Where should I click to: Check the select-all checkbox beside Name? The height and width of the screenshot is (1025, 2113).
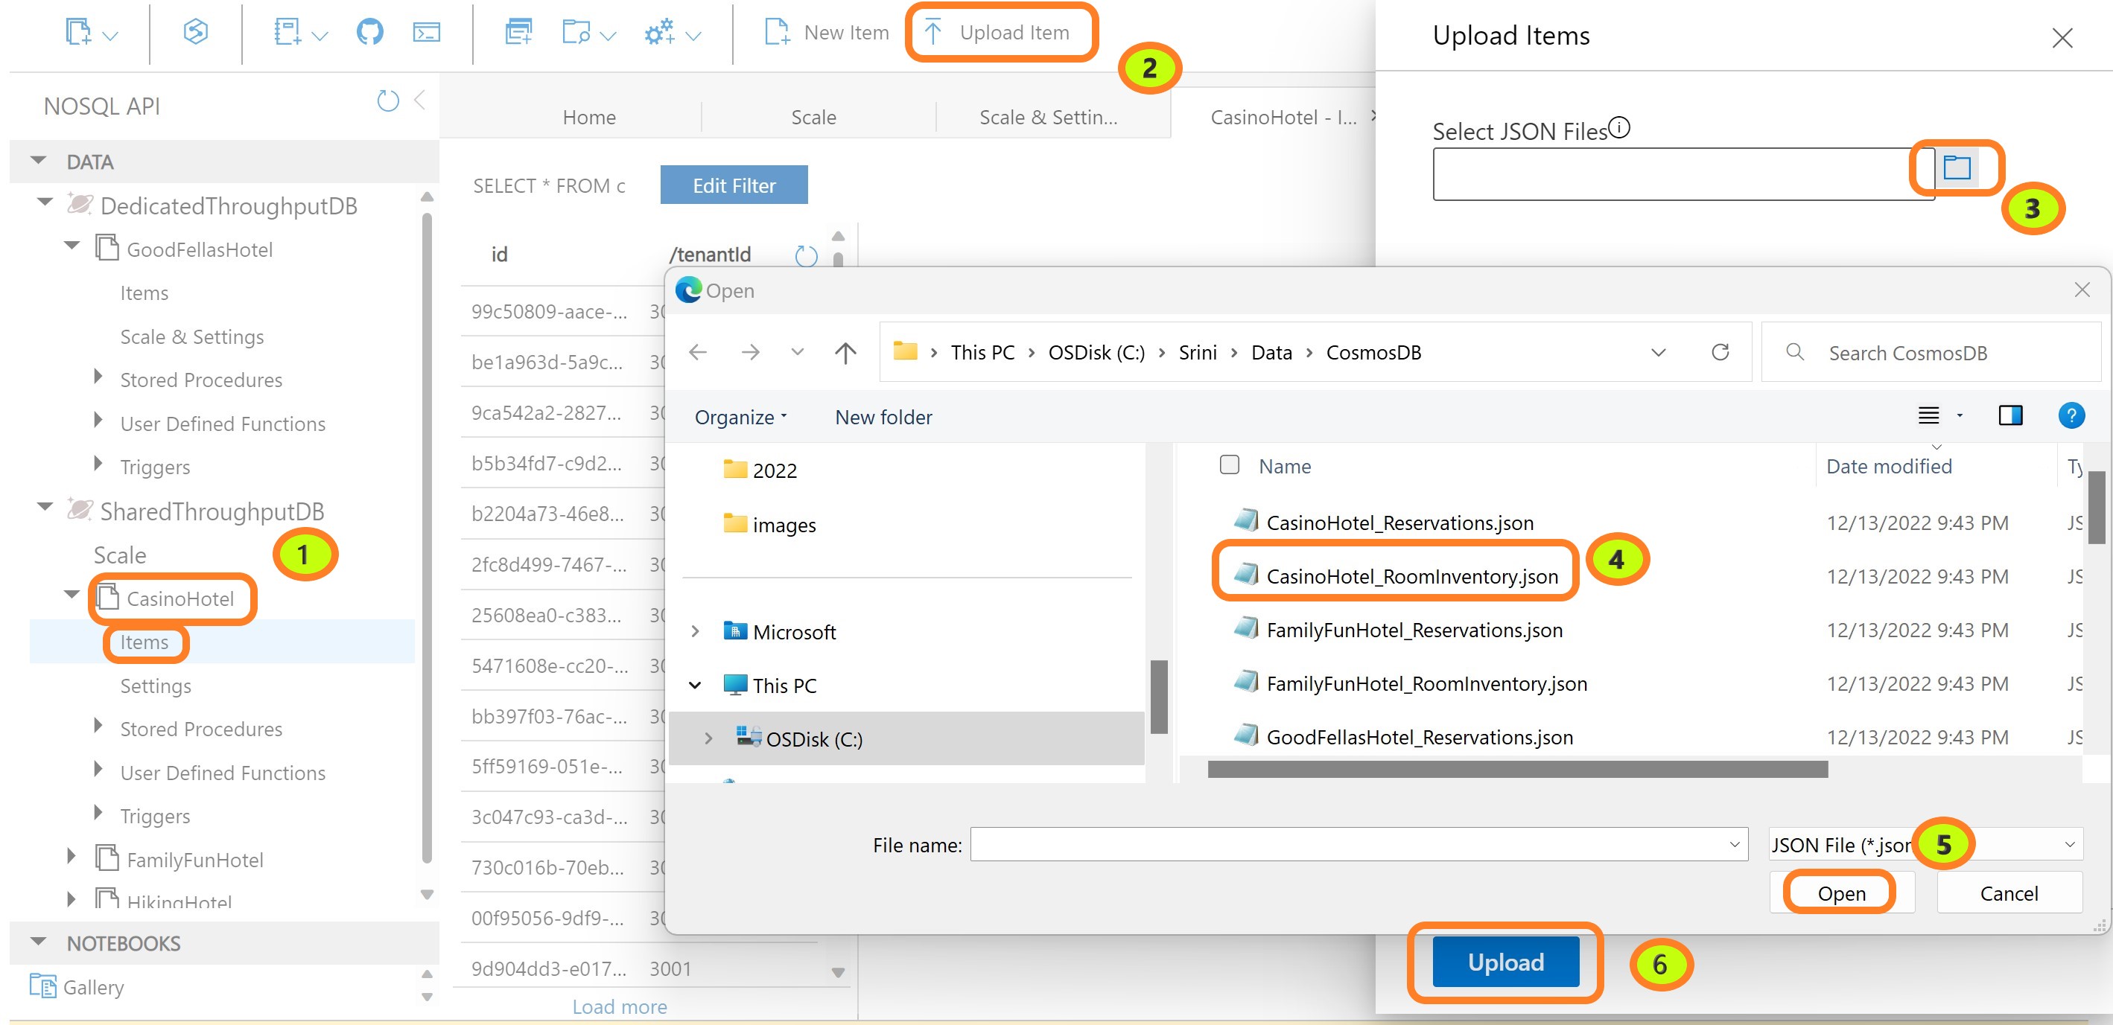tap(1229, 465)
